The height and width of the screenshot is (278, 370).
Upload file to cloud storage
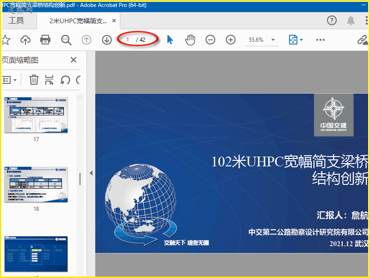(25, 40)
